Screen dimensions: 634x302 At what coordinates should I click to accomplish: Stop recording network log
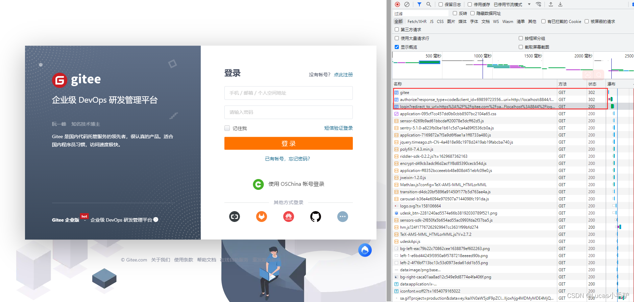pos(397,4)
